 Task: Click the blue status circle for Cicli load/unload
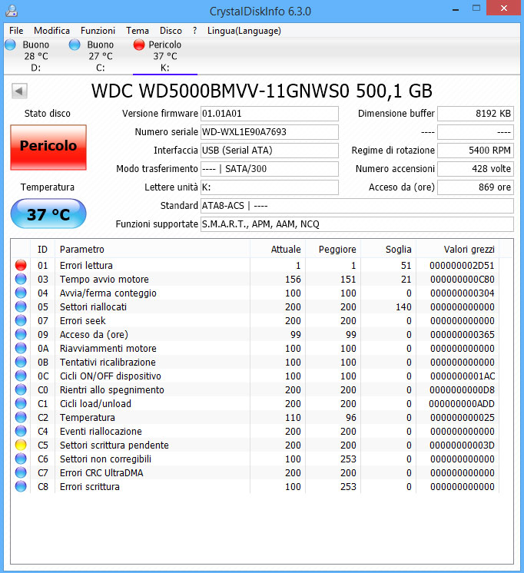(21, 403)
